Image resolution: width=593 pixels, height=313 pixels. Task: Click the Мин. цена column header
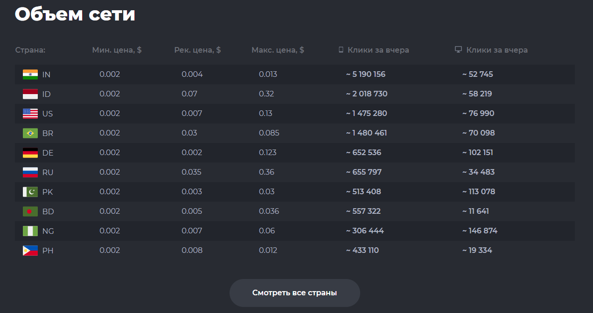(117, 50)
